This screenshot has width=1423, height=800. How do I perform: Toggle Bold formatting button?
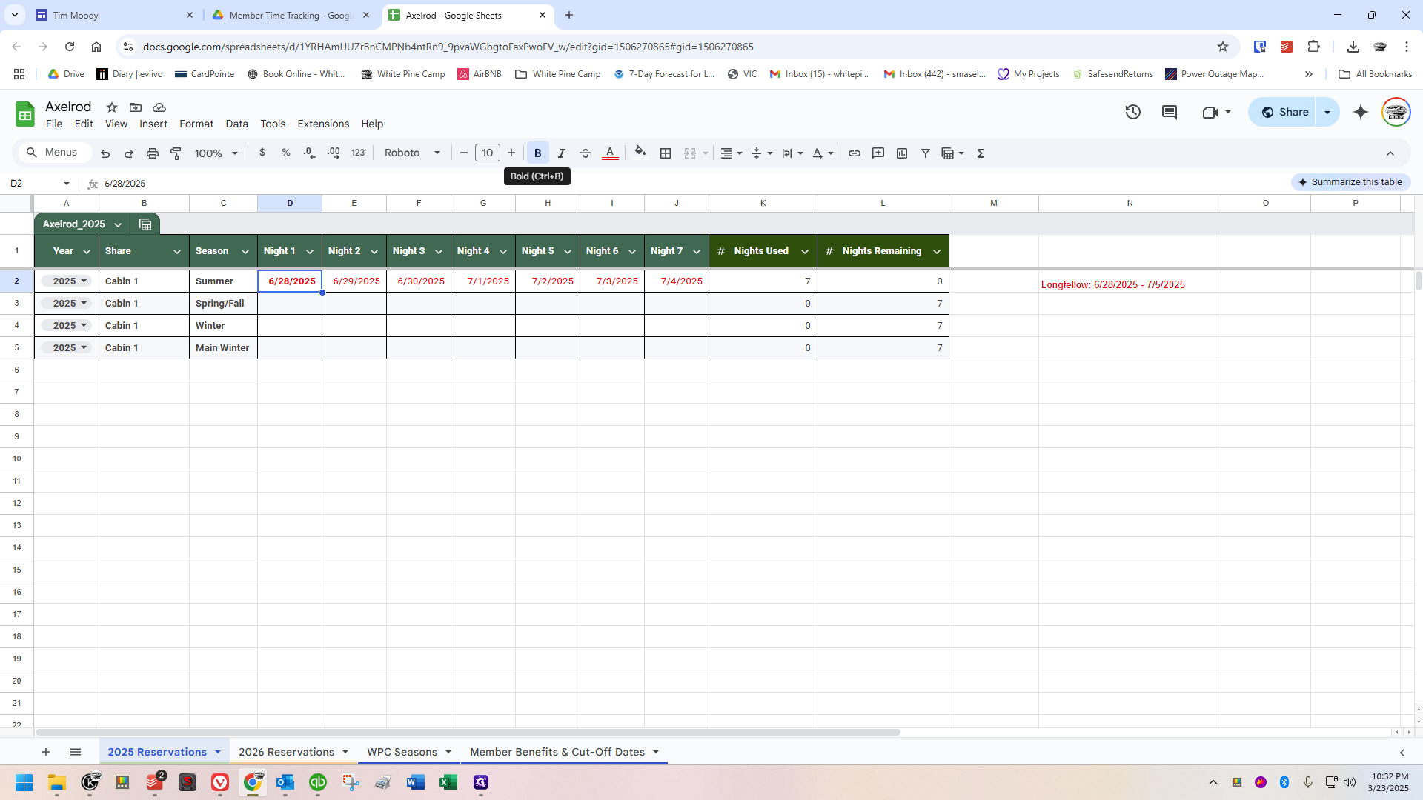pyautogui.click(x=538, y=153)
